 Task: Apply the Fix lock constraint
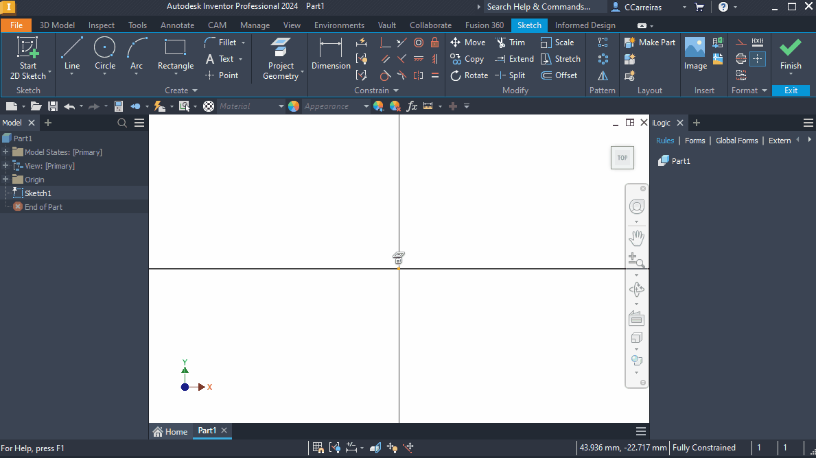pyautogui.click(x=435, y=43)
